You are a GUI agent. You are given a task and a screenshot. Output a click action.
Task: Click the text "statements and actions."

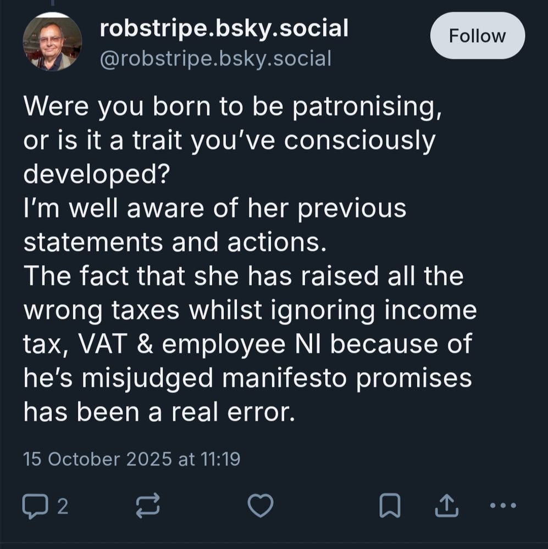pos(175,242)
